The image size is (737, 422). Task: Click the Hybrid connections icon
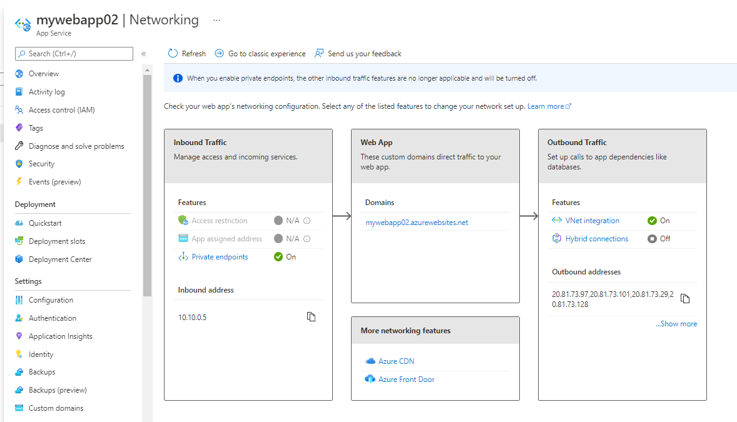(x=557, y=239)
